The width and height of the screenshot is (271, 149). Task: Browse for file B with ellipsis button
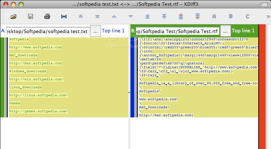click(x=225, y=31)
